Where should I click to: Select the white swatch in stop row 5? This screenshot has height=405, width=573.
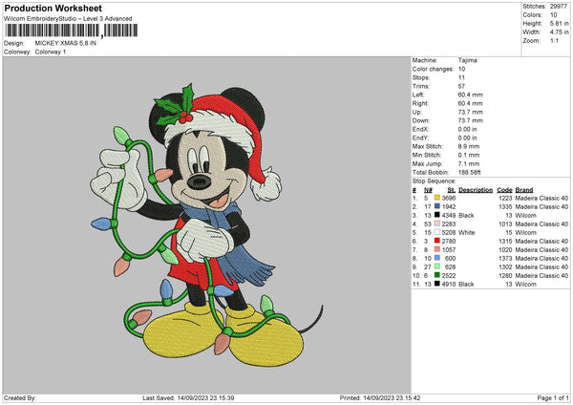tap(437, 232)
